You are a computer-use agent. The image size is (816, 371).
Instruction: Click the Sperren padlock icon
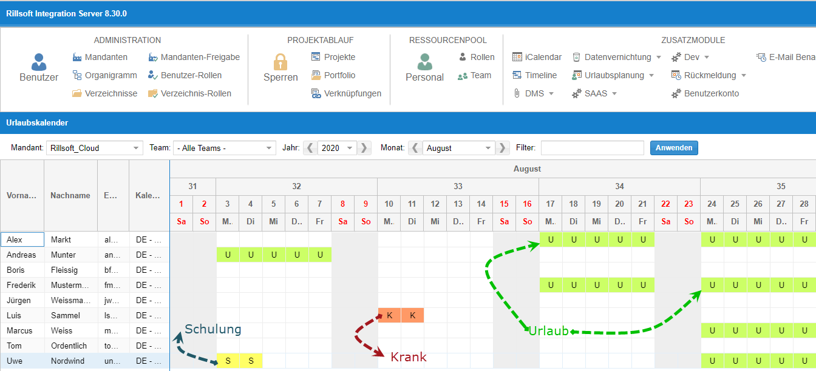pyautogui.click(x=280, y=62)
